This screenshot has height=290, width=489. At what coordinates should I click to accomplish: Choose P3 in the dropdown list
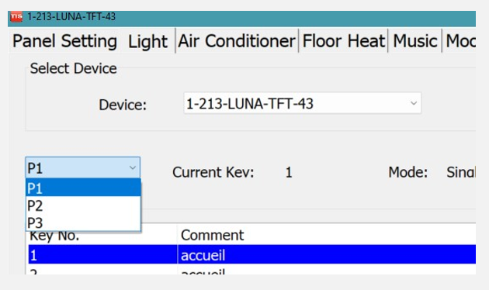click(x=83, y=223)
